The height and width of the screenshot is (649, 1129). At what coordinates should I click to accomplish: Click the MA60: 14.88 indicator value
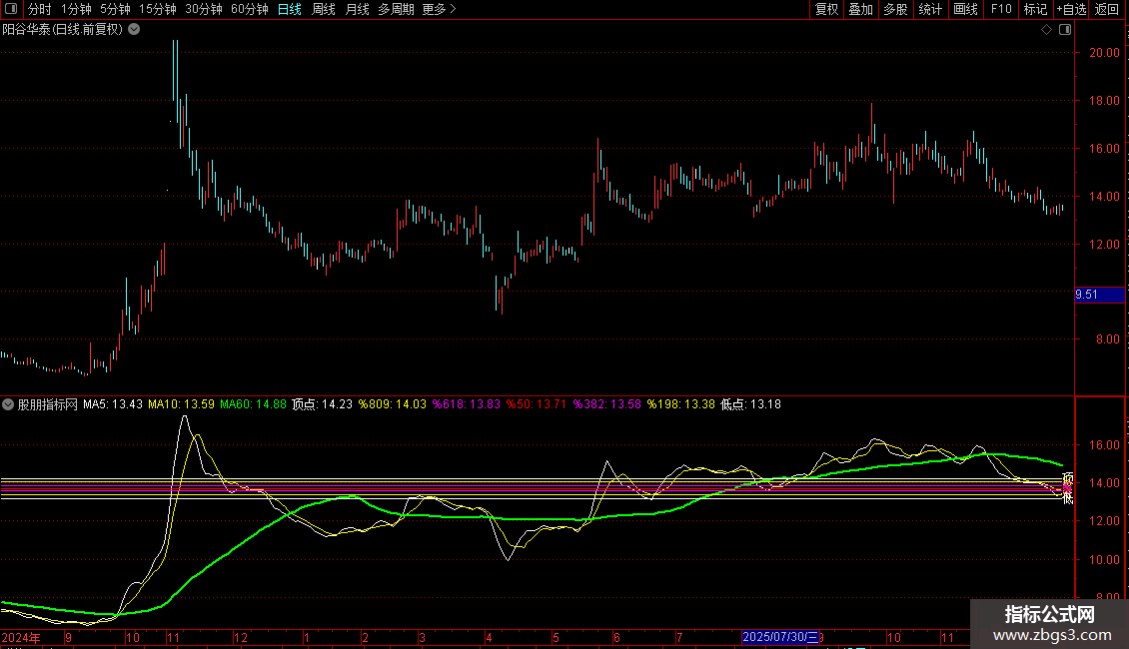click(x=254, y=404)
